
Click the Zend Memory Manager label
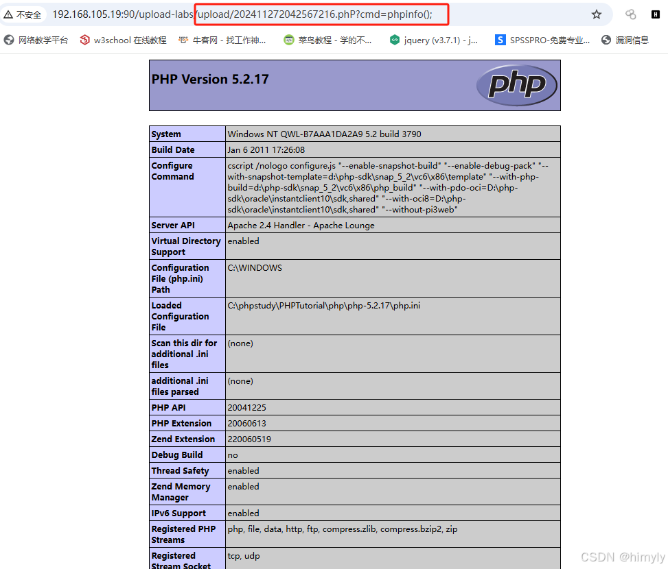pos(181,492)
